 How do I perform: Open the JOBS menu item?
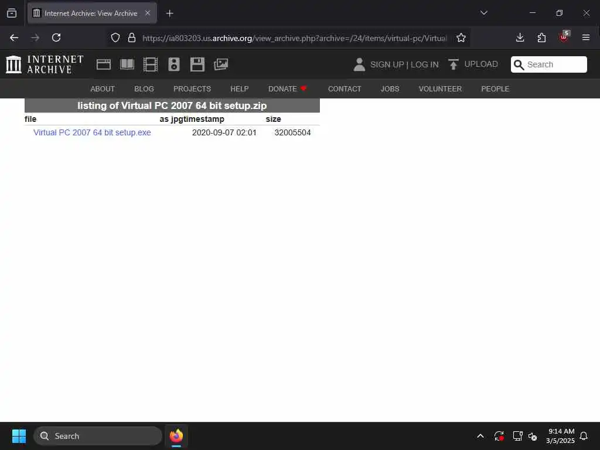click(x=390, y=89)
